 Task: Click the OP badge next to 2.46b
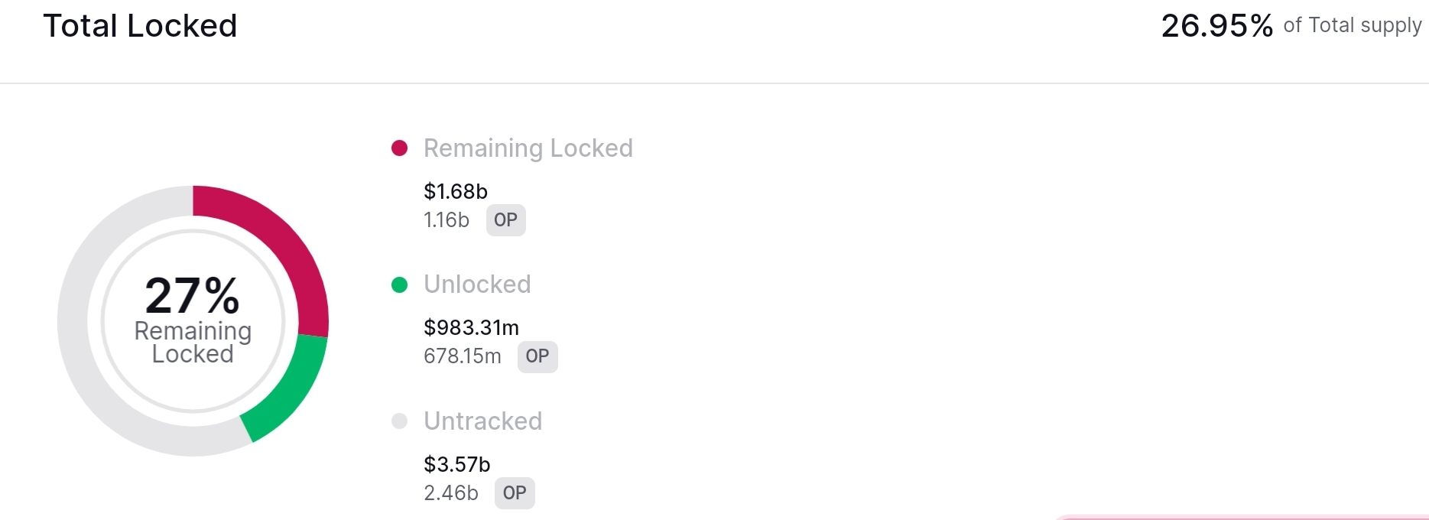pos(515,493)
